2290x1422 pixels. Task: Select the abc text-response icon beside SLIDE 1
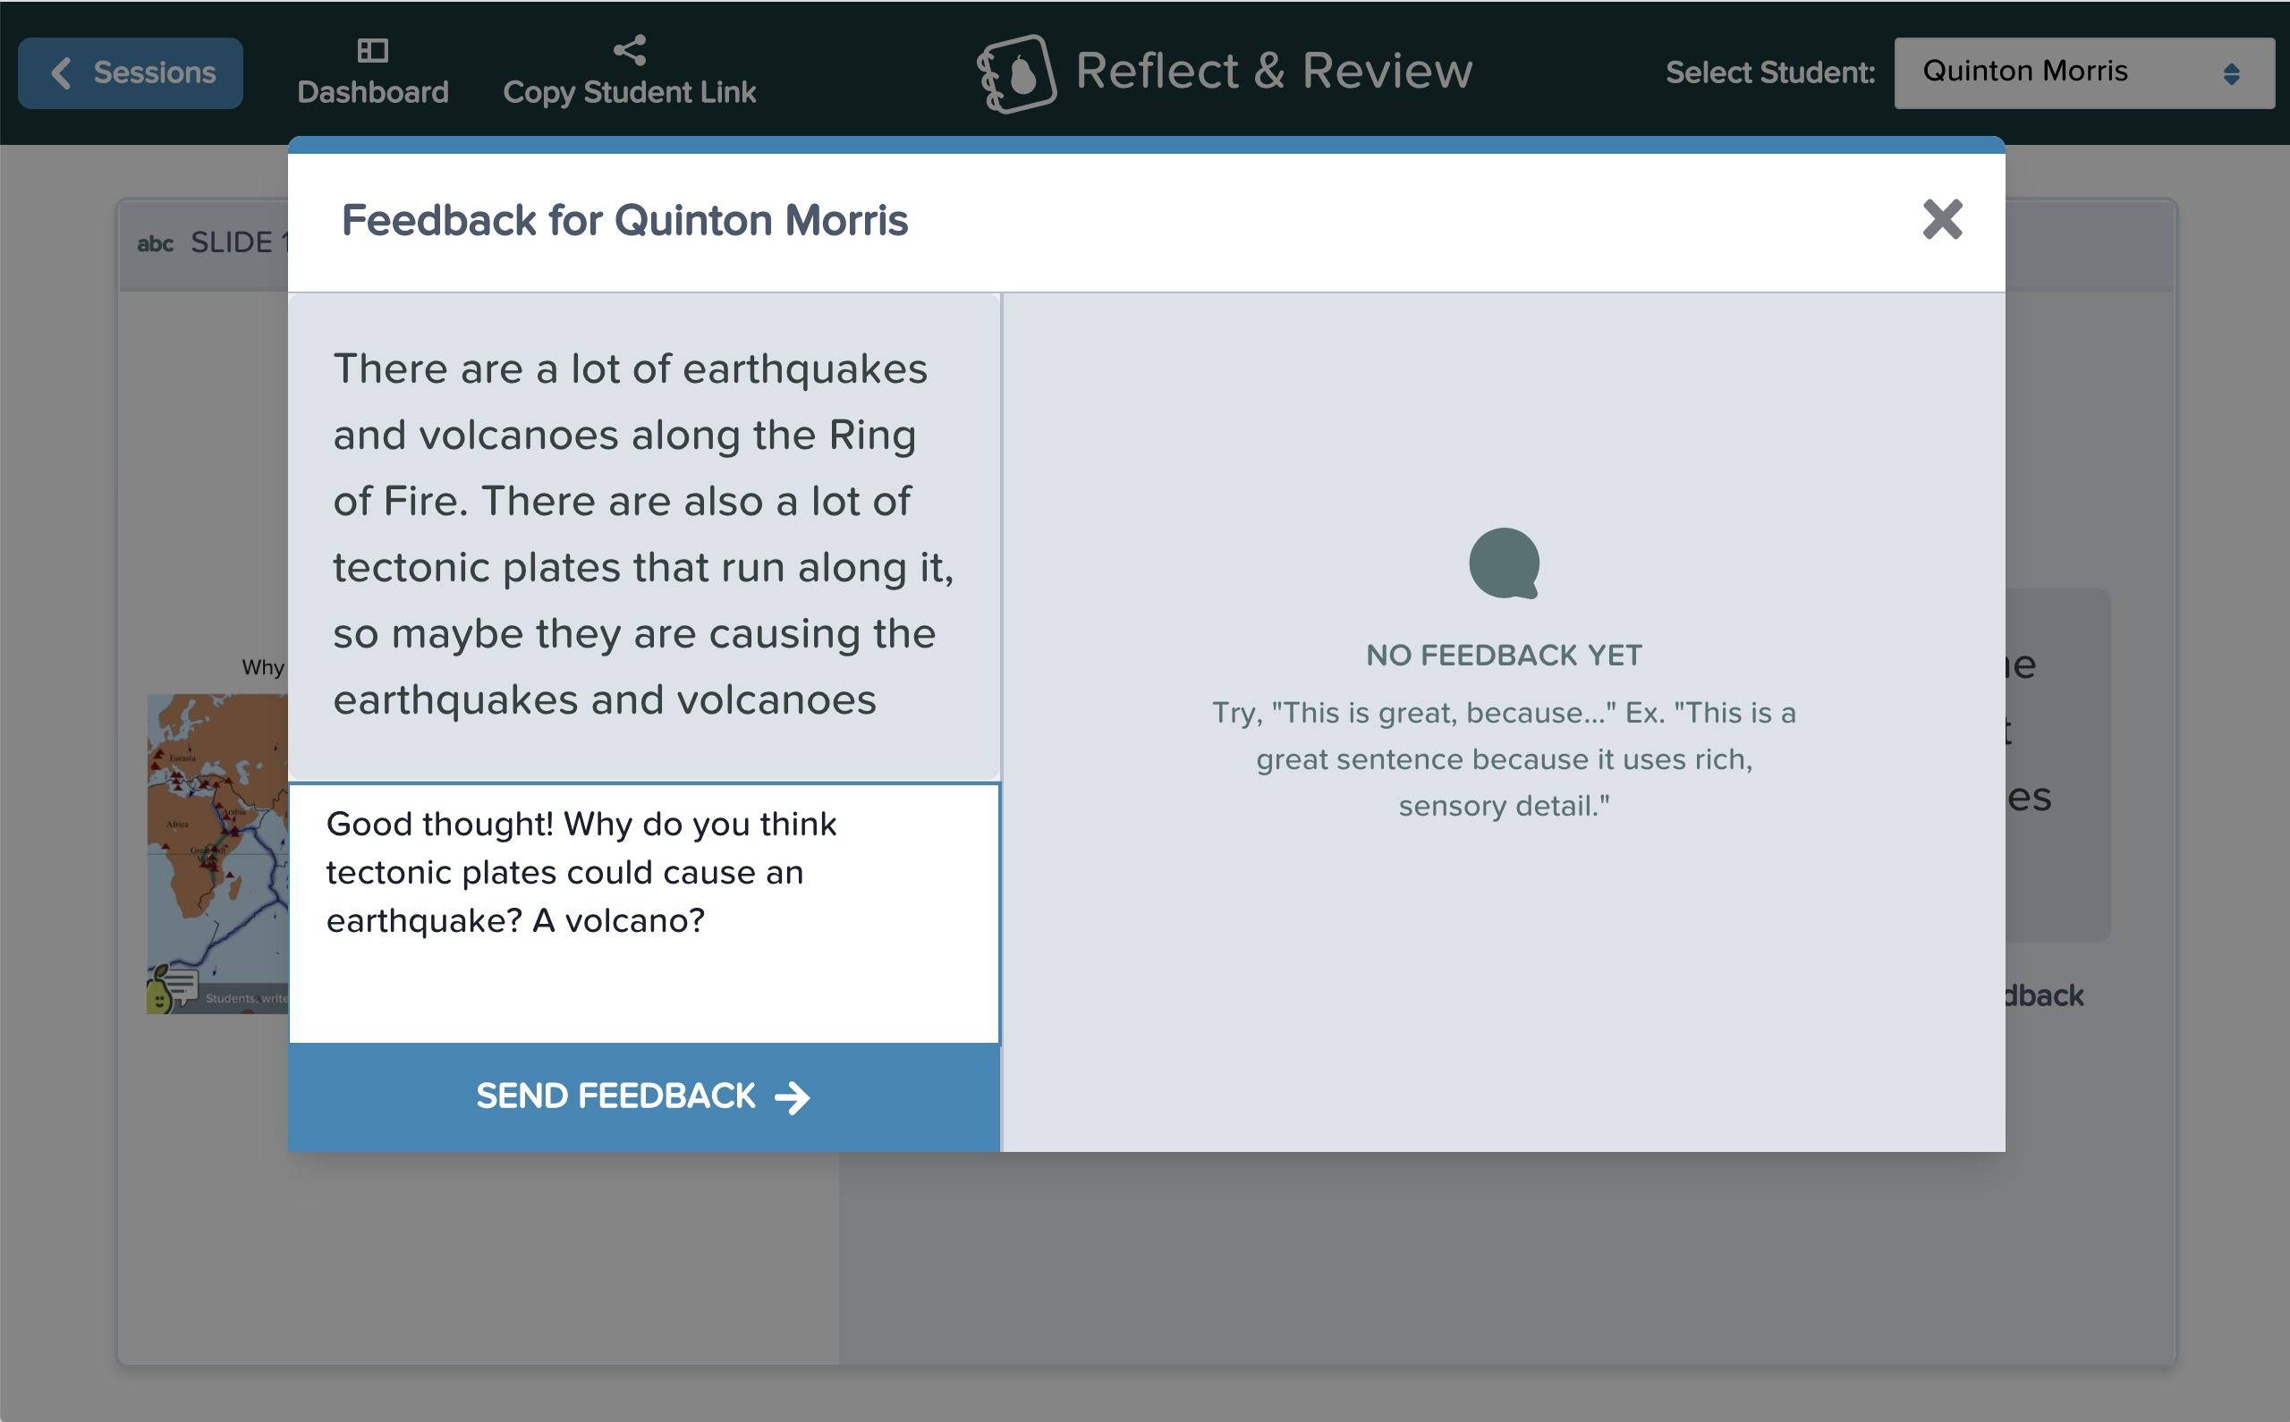click(x=157, y=242)
